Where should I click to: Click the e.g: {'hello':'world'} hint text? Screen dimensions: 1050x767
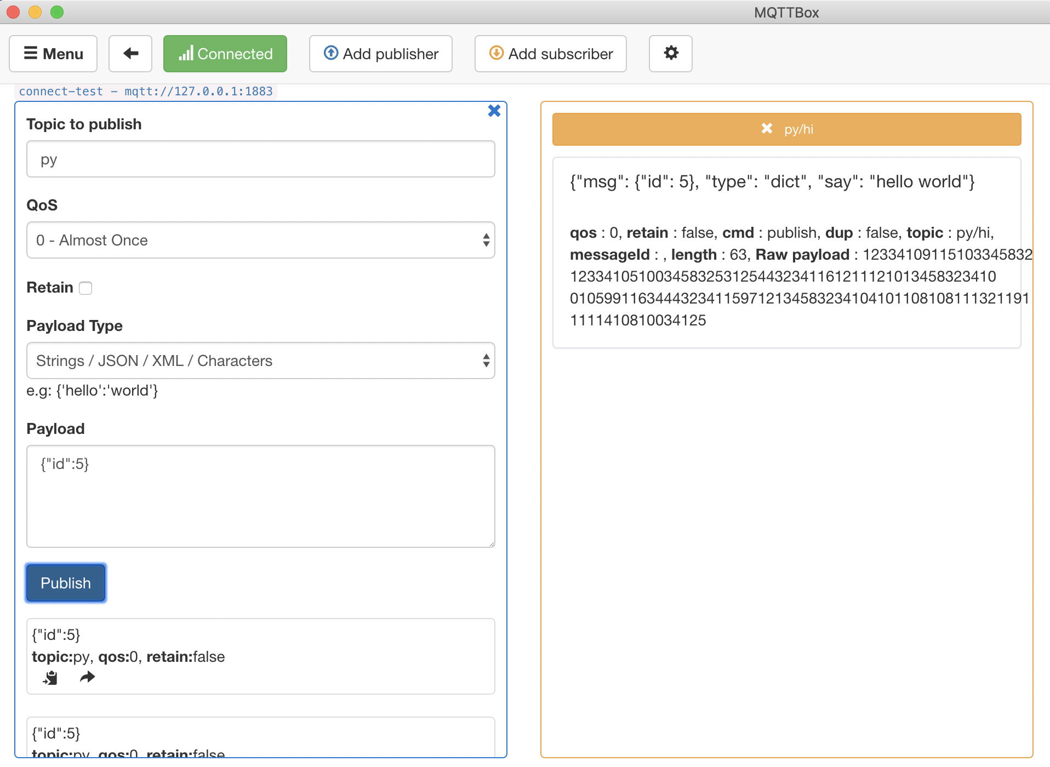(92, 391)
